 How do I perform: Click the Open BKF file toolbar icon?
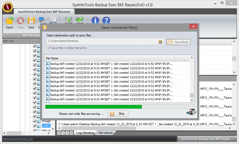10,21
